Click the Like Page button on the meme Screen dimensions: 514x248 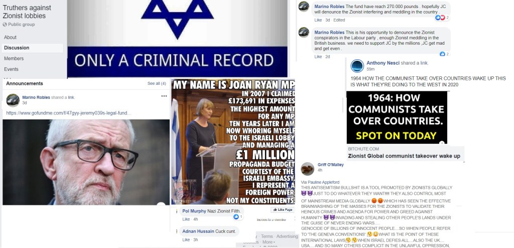coord(282,210)
